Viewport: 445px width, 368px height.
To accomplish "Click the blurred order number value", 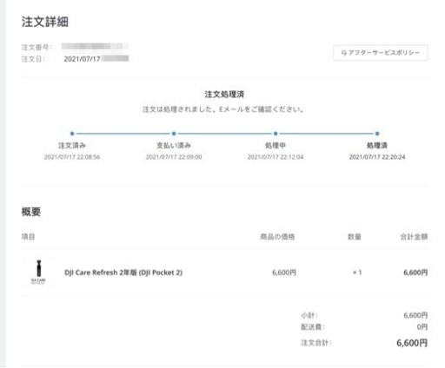I will coord(95,46).
